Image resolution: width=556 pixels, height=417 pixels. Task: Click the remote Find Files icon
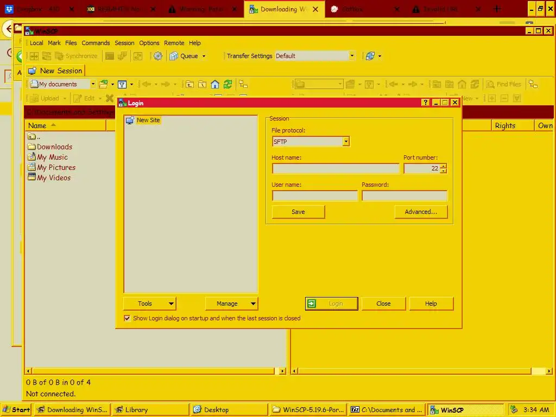tap(503, 84)
